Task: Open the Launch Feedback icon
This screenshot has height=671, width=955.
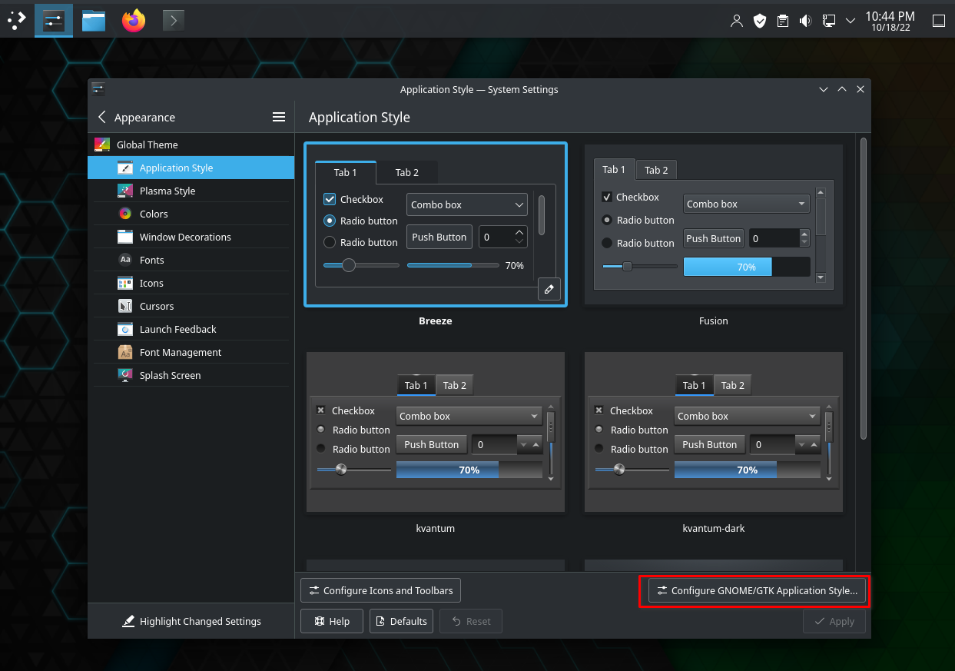Action: (x=125, y=329)
